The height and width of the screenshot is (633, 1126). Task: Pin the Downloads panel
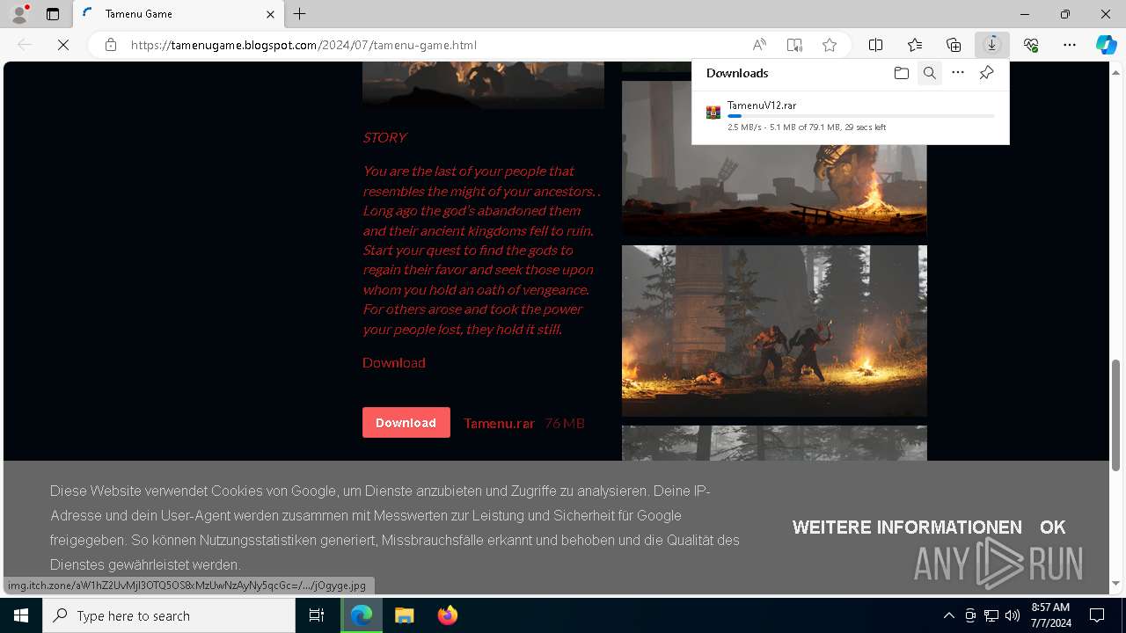pyautogui.click(x=986, y=73)
